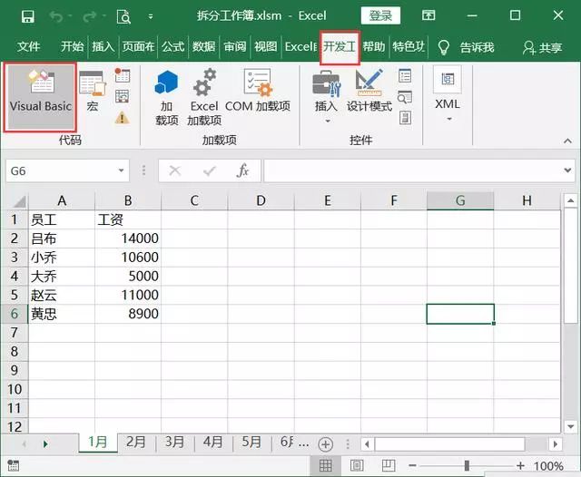Switch to the 2月 sheet tab
The width and height of the screenshot is (581, 477).
[x=136, y=443]
